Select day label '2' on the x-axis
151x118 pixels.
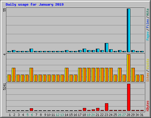pos(14,115)
